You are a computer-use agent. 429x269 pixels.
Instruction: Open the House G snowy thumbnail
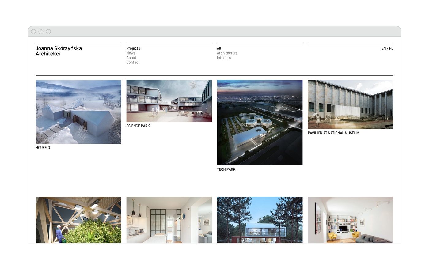pos(78,112)
